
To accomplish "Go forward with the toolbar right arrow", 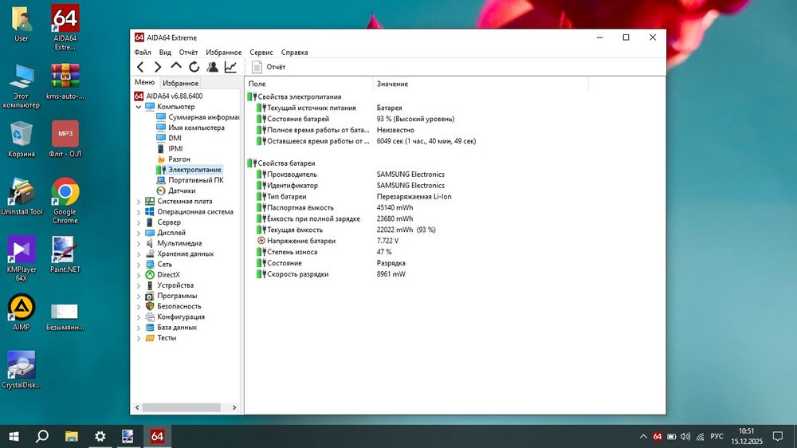I will [x=158, y=67].
